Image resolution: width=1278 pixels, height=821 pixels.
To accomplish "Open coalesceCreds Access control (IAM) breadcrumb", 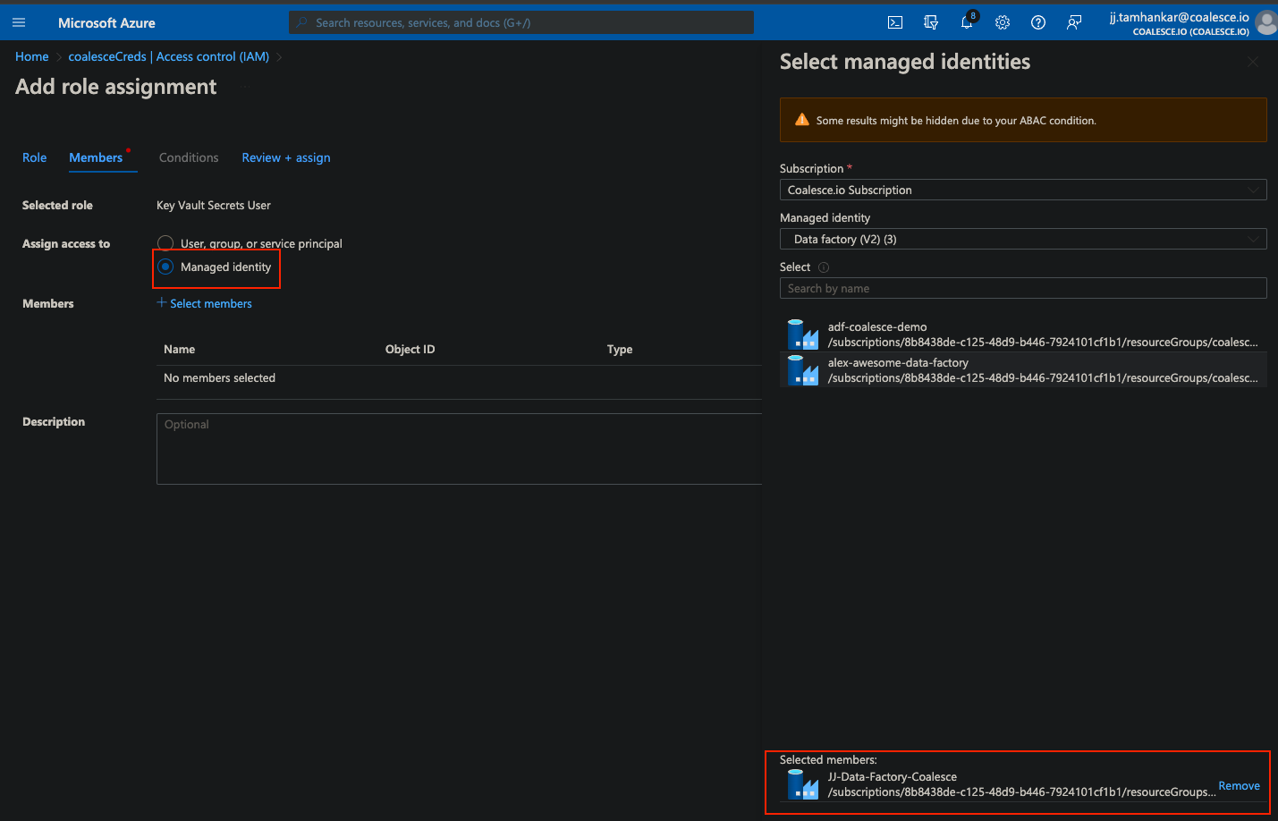I will point(169,56).
